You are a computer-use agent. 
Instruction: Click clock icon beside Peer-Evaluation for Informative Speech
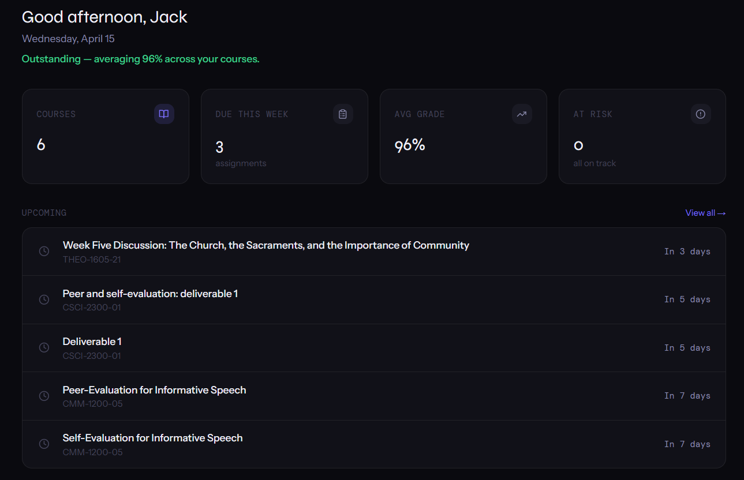pos(44,396)
